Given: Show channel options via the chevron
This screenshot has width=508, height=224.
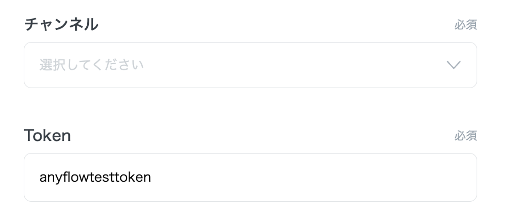Looking at the screenshot, I should pyautogui.click(x=454, y=65).
